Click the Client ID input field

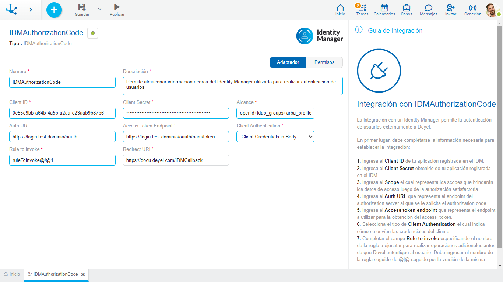click(x=63, y=113)
